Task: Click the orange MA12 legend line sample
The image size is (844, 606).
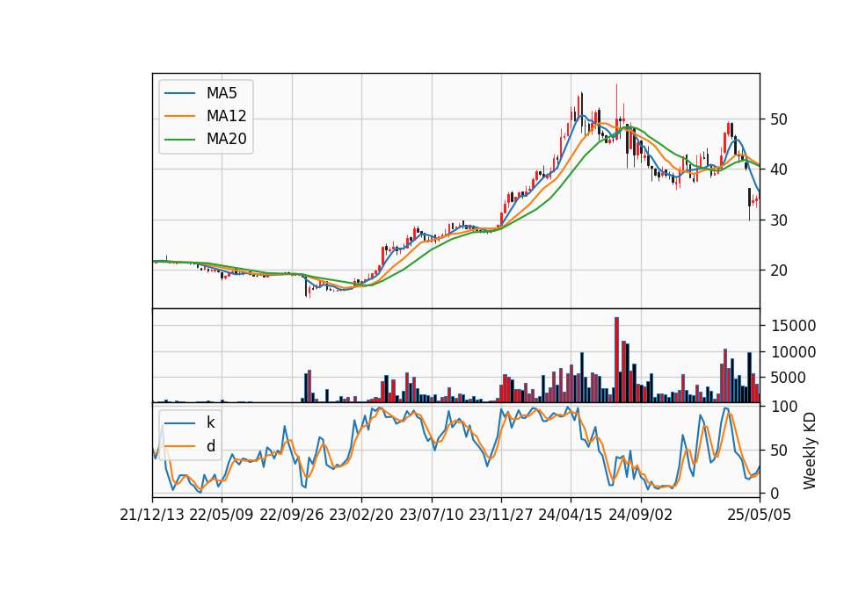Action: (179, 116)
